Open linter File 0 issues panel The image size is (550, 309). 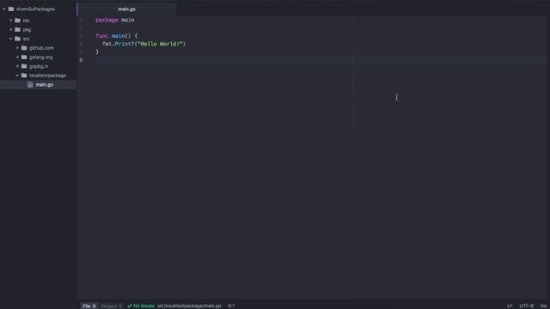(89, 306)
